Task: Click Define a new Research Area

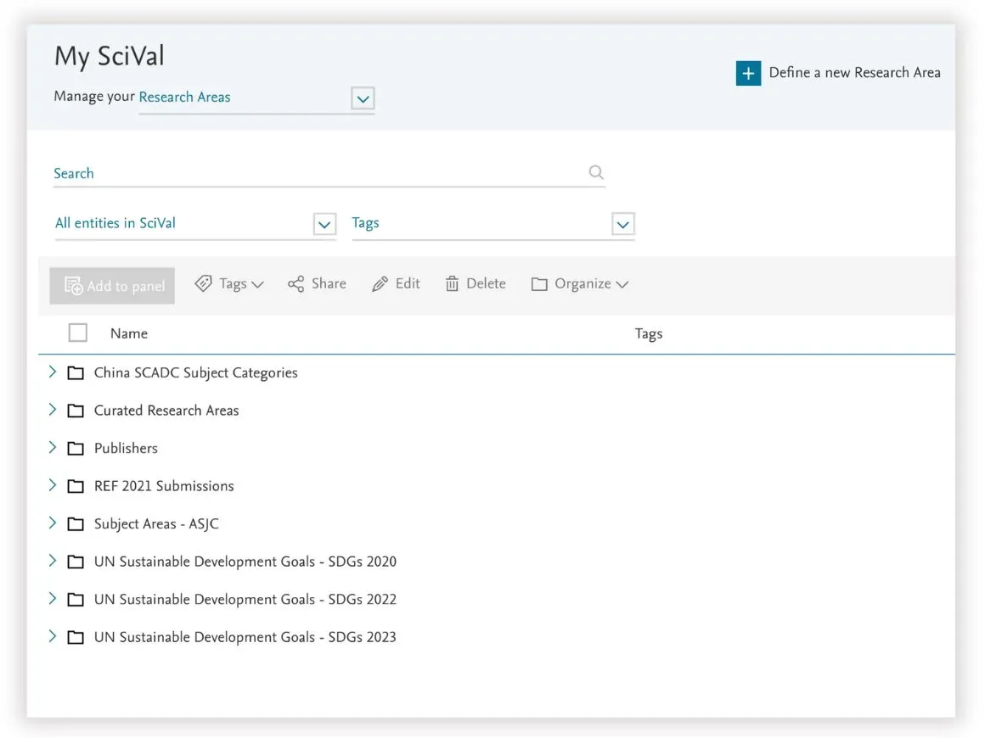Action: click(x=853, y=72)
